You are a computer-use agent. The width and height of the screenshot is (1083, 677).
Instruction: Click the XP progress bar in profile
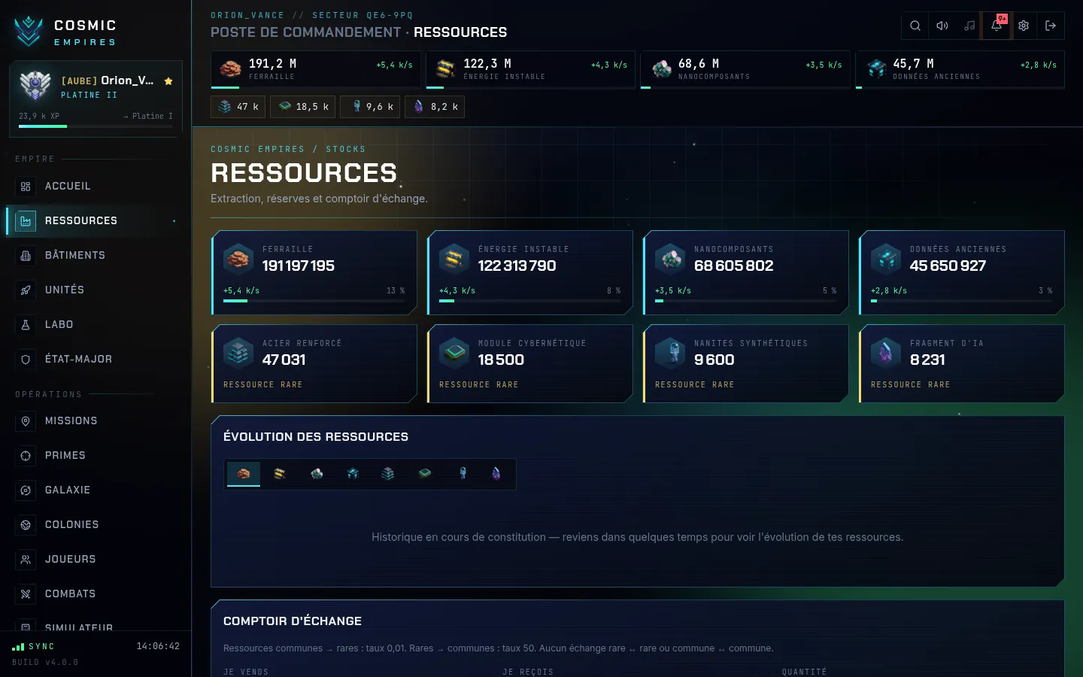point(96,126)
